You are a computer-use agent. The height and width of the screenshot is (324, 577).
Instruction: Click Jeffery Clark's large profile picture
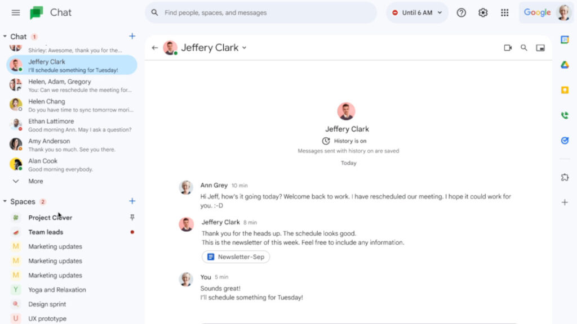(347, 111)
